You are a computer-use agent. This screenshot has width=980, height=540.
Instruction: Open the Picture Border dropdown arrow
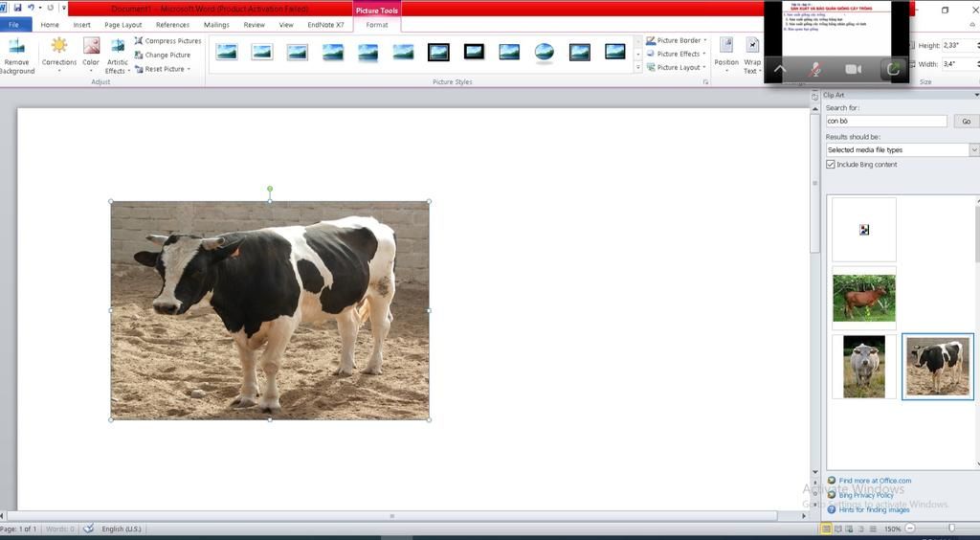click(705, 40)
